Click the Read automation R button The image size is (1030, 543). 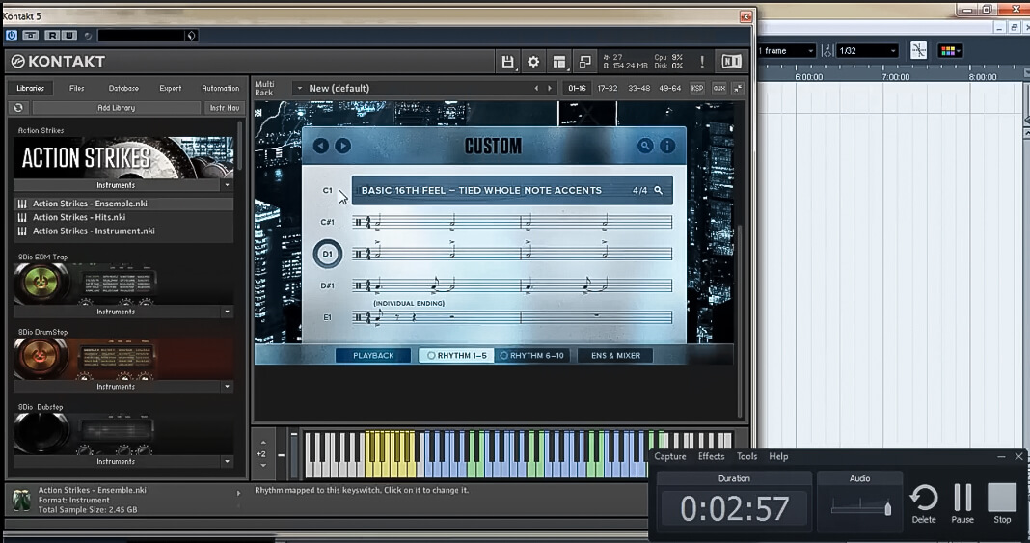pyautogui.click(x=52, y=35)
